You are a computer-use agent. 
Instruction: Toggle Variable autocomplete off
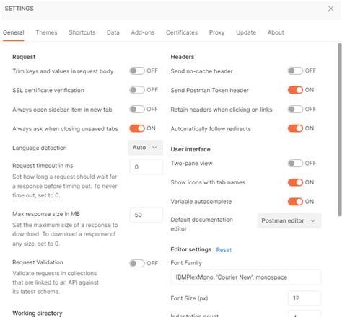295,202
